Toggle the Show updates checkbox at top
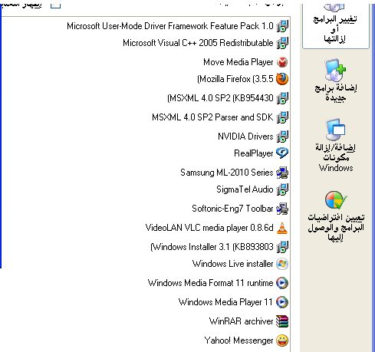This screenshot has width=375, height=352. pyautogui.click(x=55, y=5)
